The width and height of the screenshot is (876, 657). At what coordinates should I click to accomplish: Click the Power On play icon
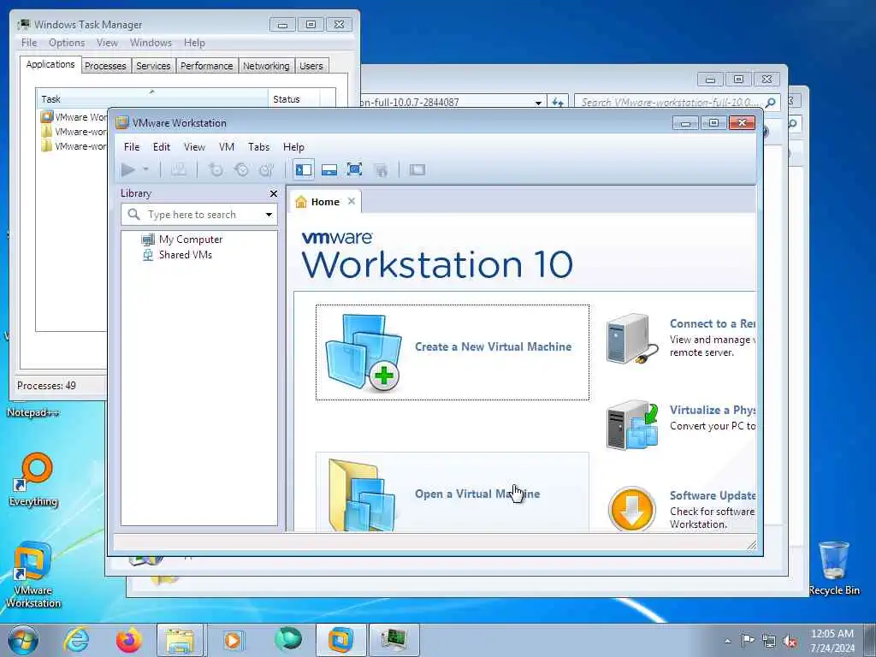click(128, 169)
